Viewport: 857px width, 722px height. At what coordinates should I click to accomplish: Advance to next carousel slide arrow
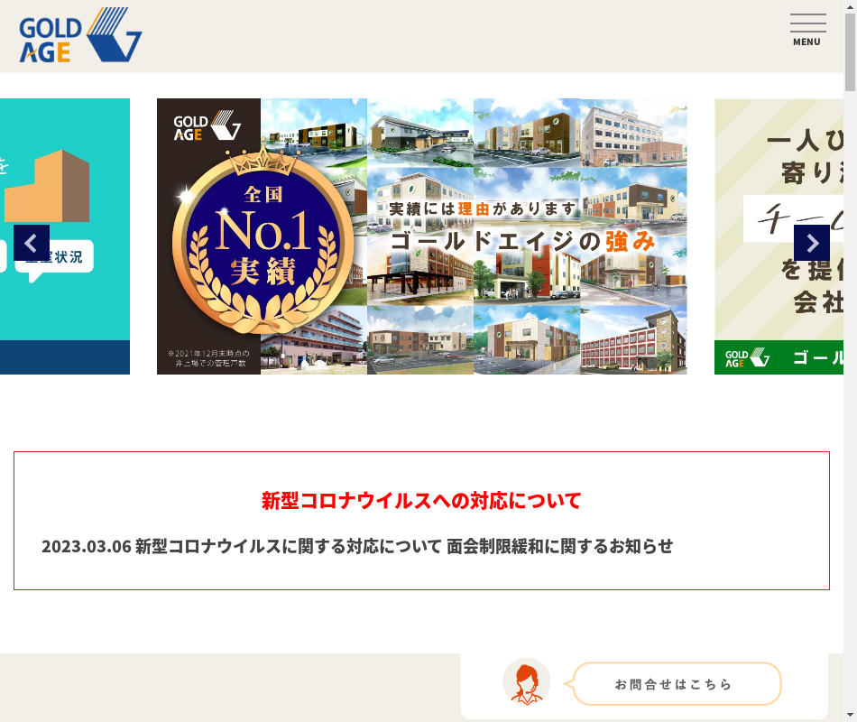click(812, 243)
